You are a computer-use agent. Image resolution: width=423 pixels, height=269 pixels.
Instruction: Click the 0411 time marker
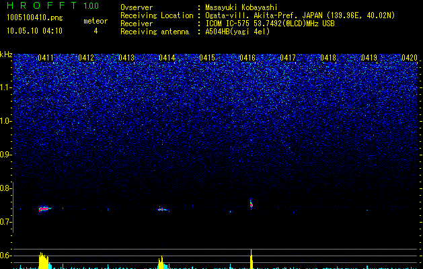point(46,58)
